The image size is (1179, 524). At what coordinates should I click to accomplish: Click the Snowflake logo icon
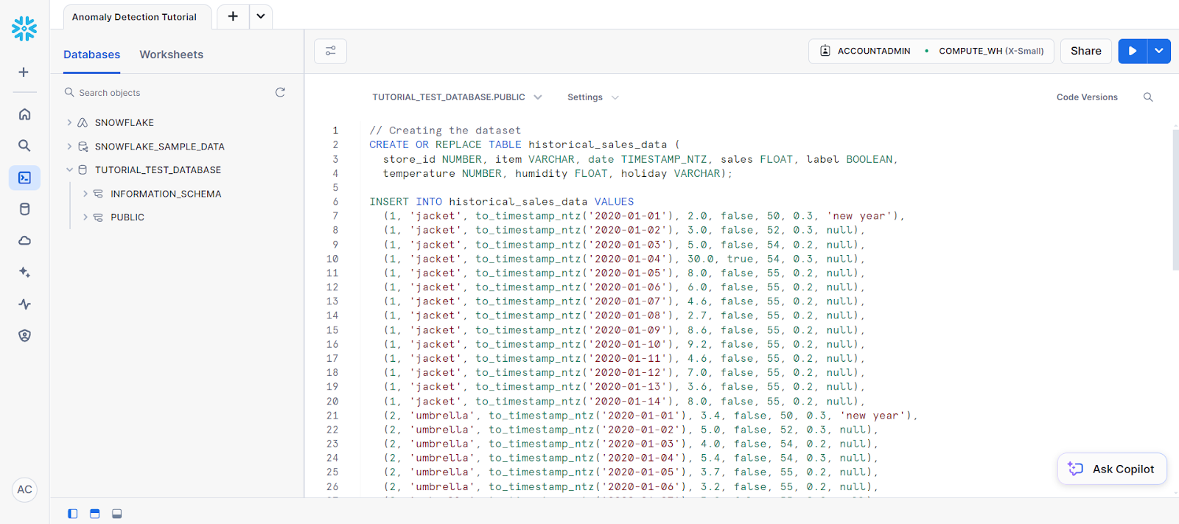click(x=24, y=29)
